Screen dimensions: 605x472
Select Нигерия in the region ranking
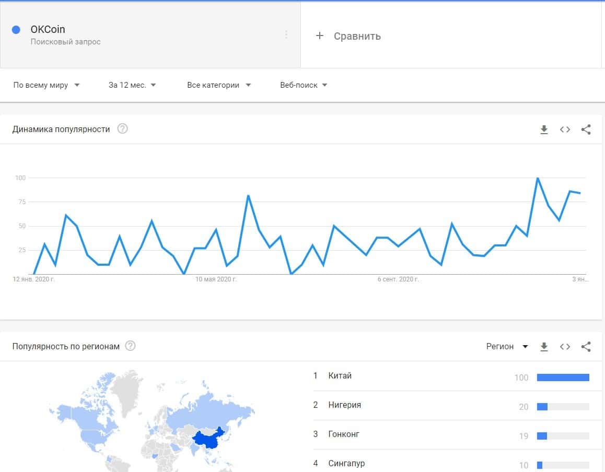pyautogui.click(x=344, y=405)
